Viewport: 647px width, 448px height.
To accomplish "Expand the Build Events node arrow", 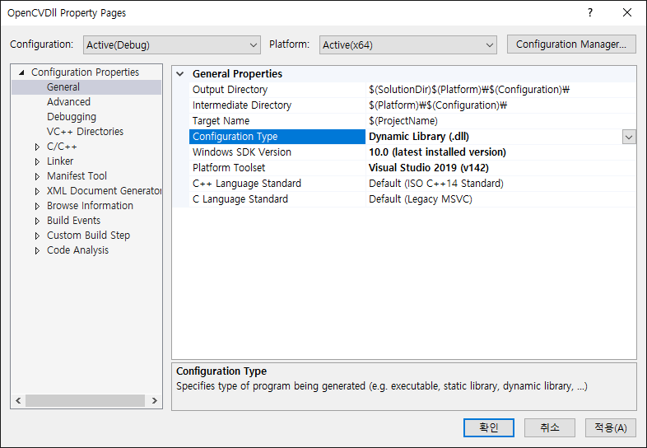I will [x=37, y=221].
